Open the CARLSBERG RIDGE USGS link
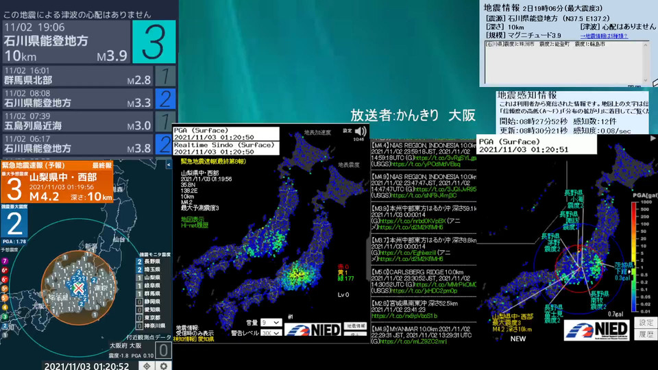This screenshot has width=658, height=370. pyautogui.click(x=424, y=291)
